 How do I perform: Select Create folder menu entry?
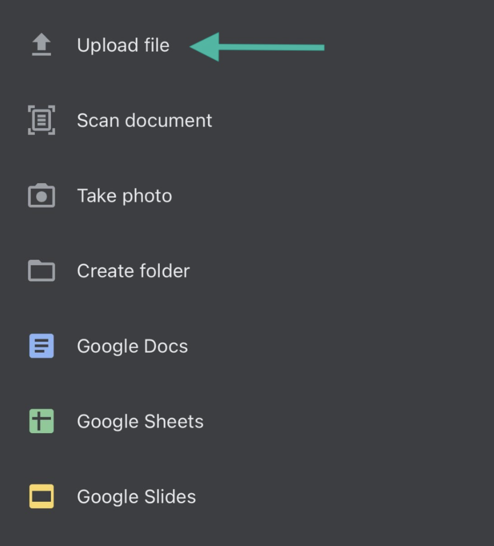pos(133,271)
